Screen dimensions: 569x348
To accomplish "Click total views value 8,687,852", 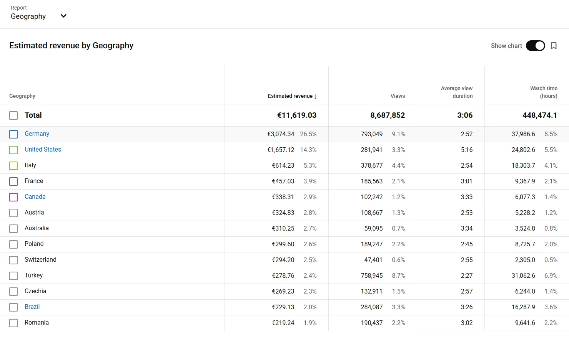I will pos(388,115).
